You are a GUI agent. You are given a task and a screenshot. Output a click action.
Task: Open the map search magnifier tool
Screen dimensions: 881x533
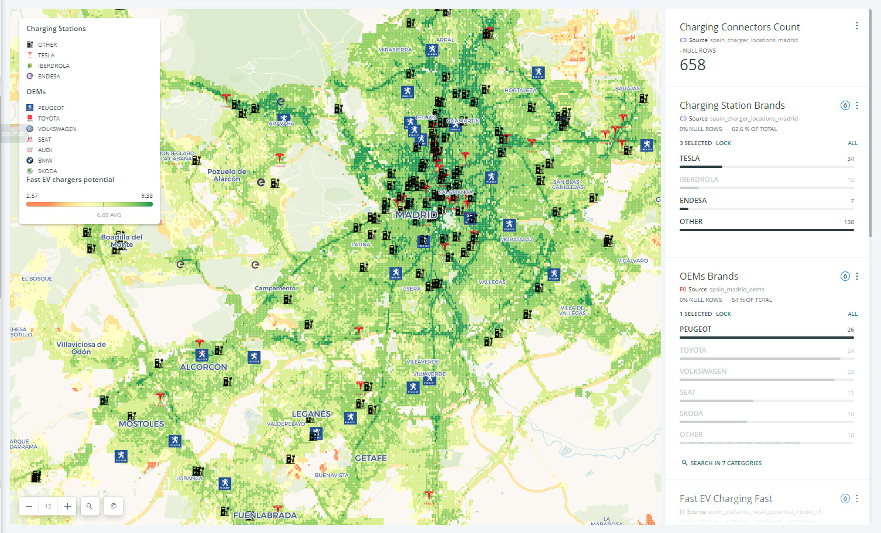tap(90, 506)
